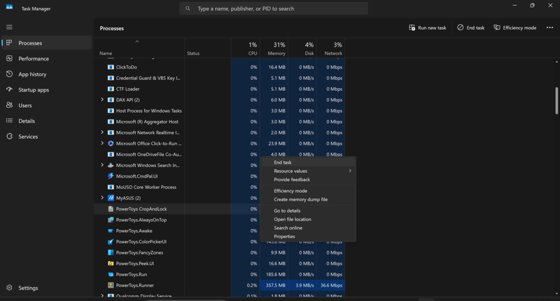This screenshot has height=301, width=560.
Task: Expand Microsoft Network Realtime process row
Action: click(102, 132)
